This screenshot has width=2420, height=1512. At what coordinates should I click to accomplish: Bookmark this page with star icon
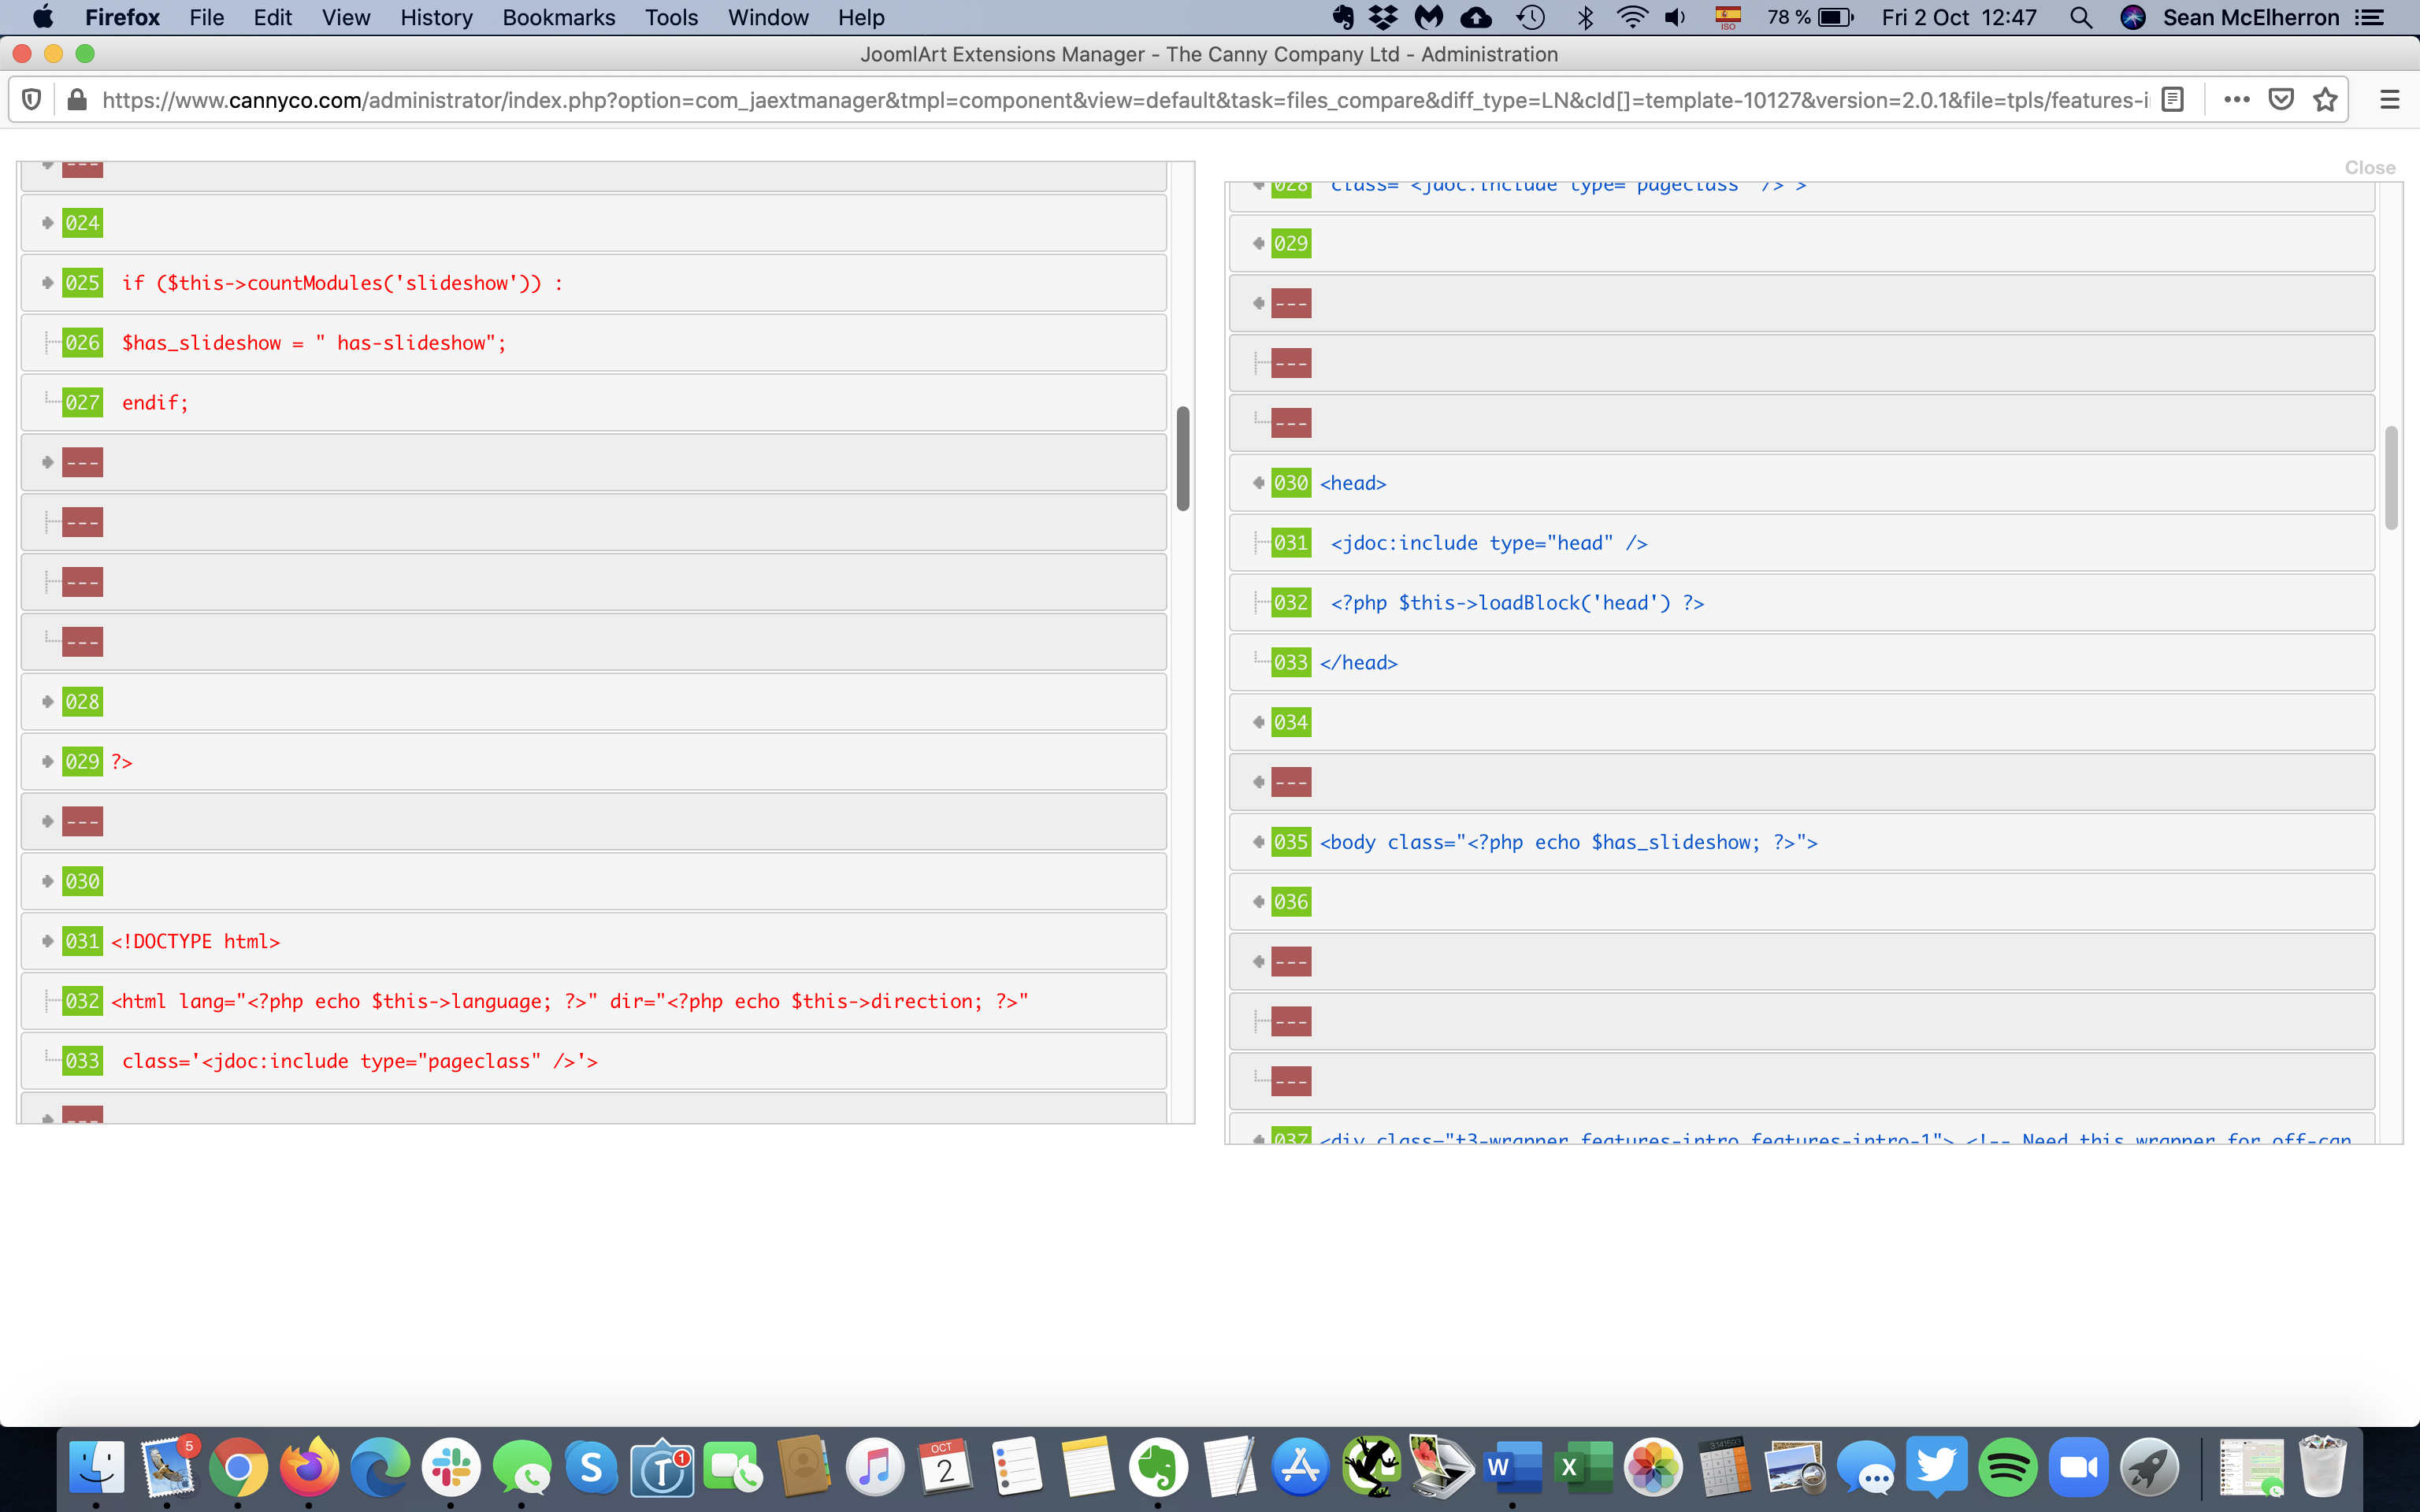pyautogui.click(x=2325, y=100)
